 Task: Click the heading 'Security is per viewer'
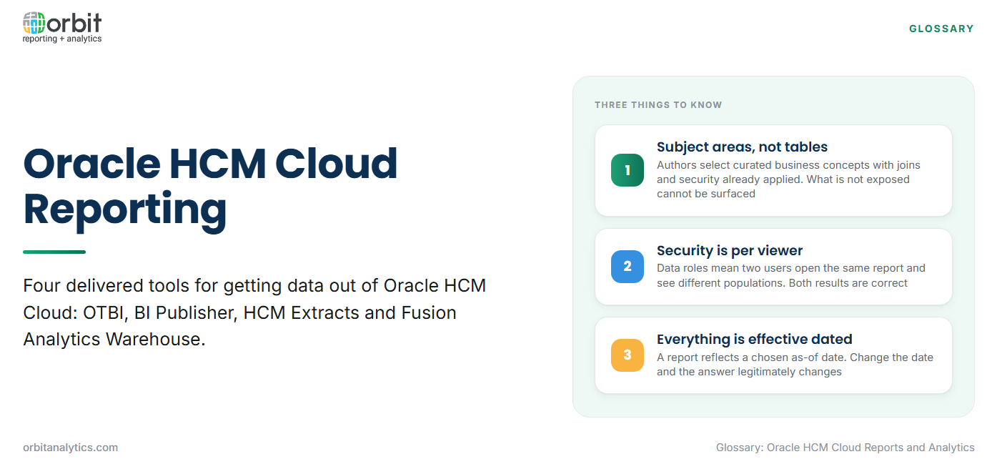730,251
